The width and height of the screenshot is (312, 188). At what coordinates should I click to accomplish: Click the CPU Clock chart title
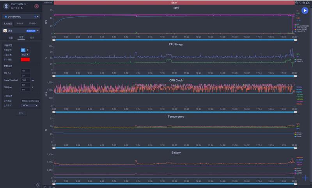(176, 81)
